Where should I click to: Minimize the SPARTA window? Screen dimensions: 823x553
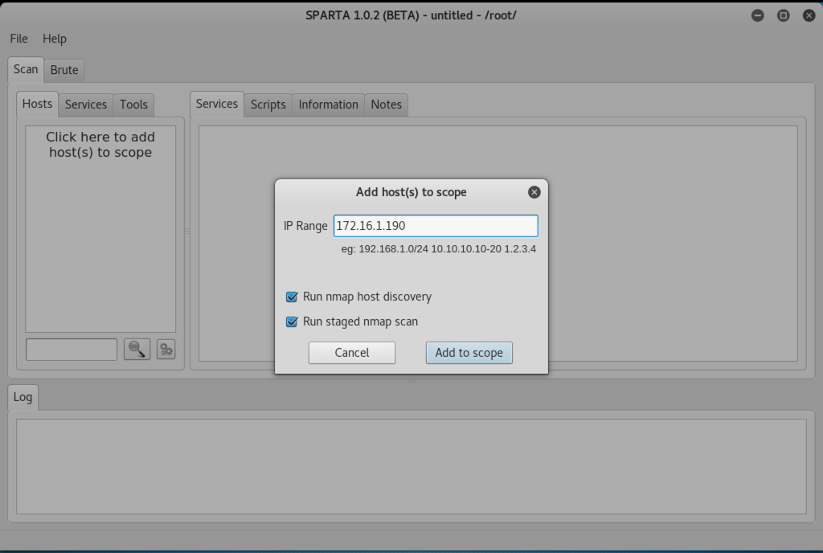(x=757, y=15)
